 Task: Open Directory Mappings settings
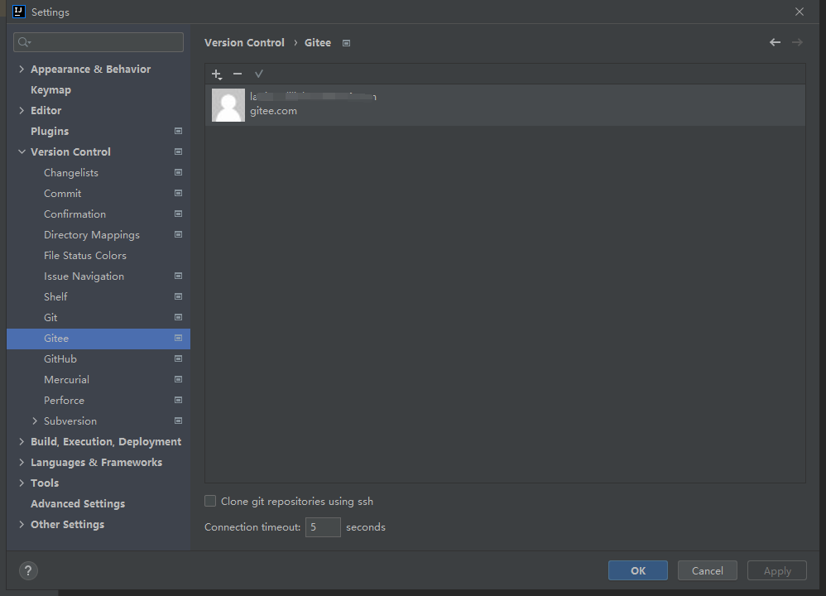pyautogui.click(x=92, y=235)
